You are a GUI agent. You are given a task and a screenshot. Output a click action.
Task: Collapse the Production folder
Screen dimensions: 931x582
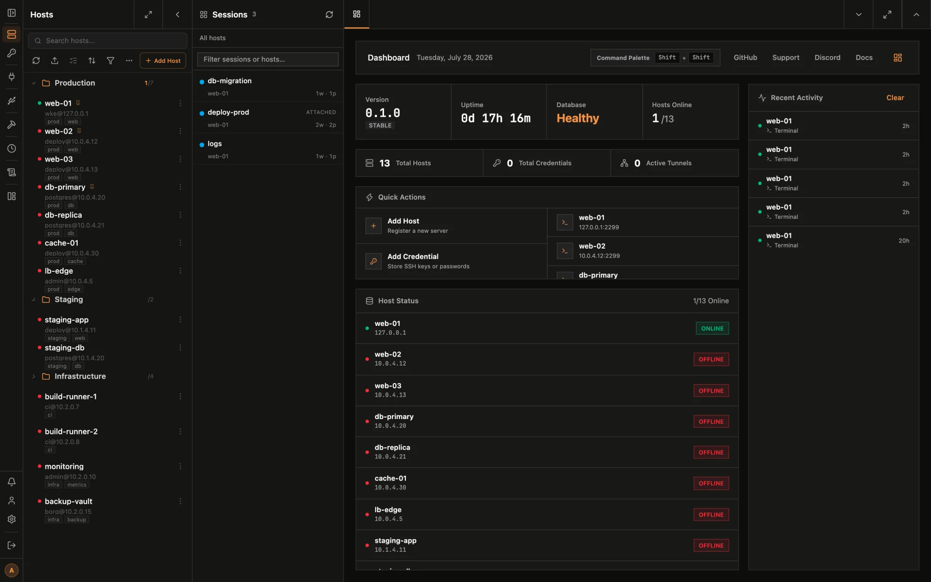(34, 83)
